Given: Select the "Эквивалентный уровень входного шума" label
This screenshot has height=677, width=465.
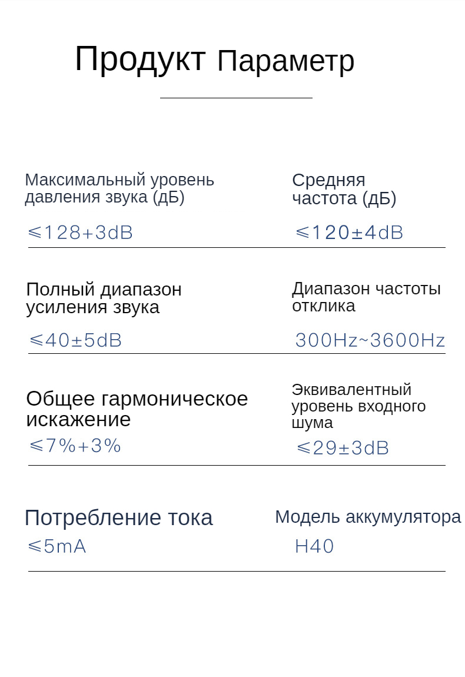Looking at the screenshot, I should point(358,406).
